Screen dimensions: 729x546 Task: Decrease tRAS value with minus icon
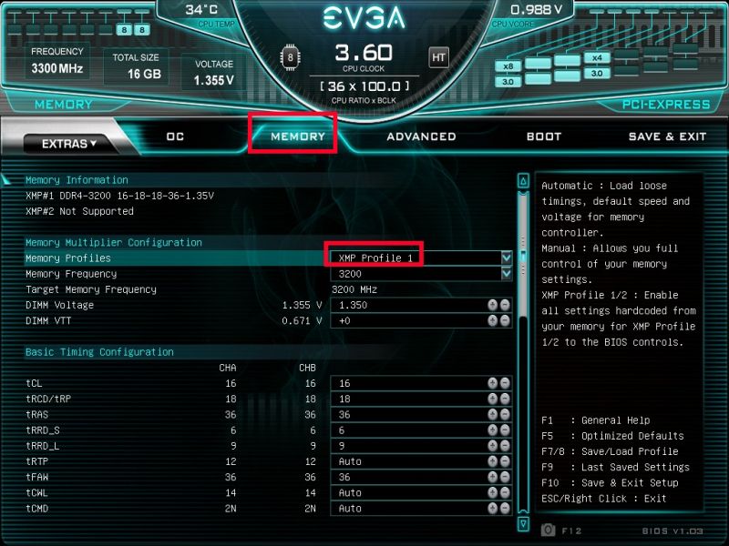point(505,414)
